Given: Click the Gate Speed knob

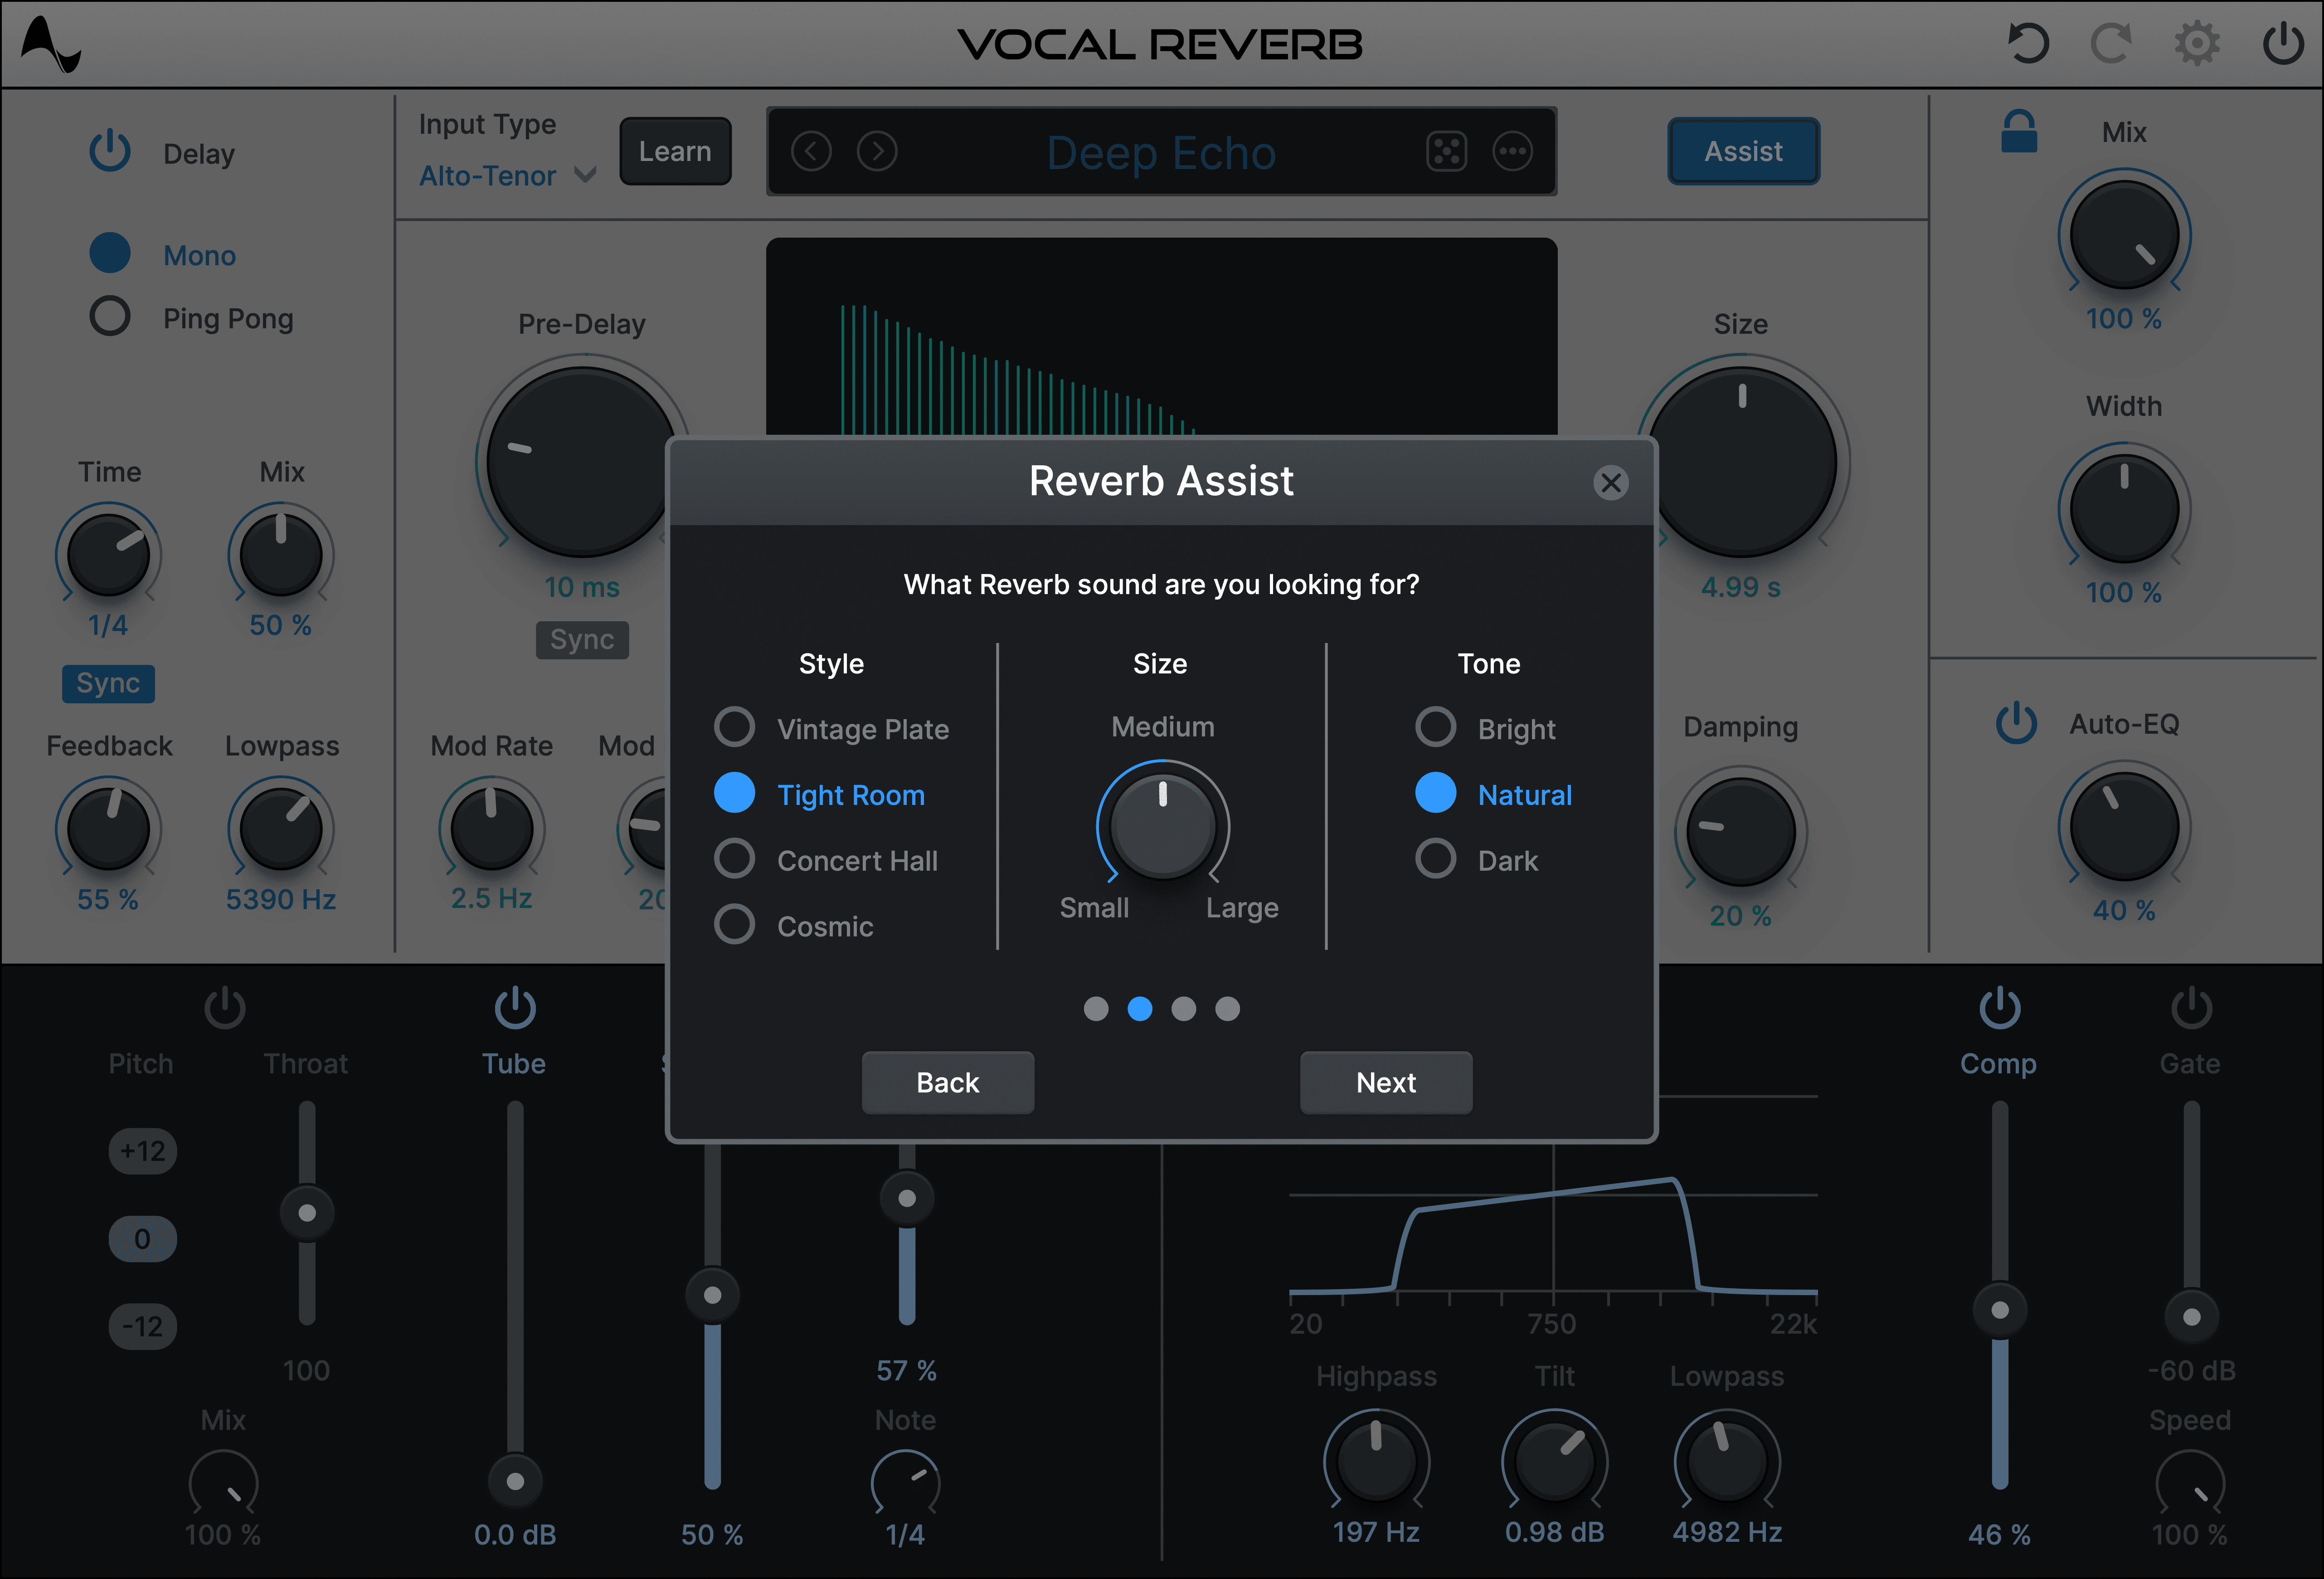Looking at the screenshot, I should (x=2190, y=1483).
